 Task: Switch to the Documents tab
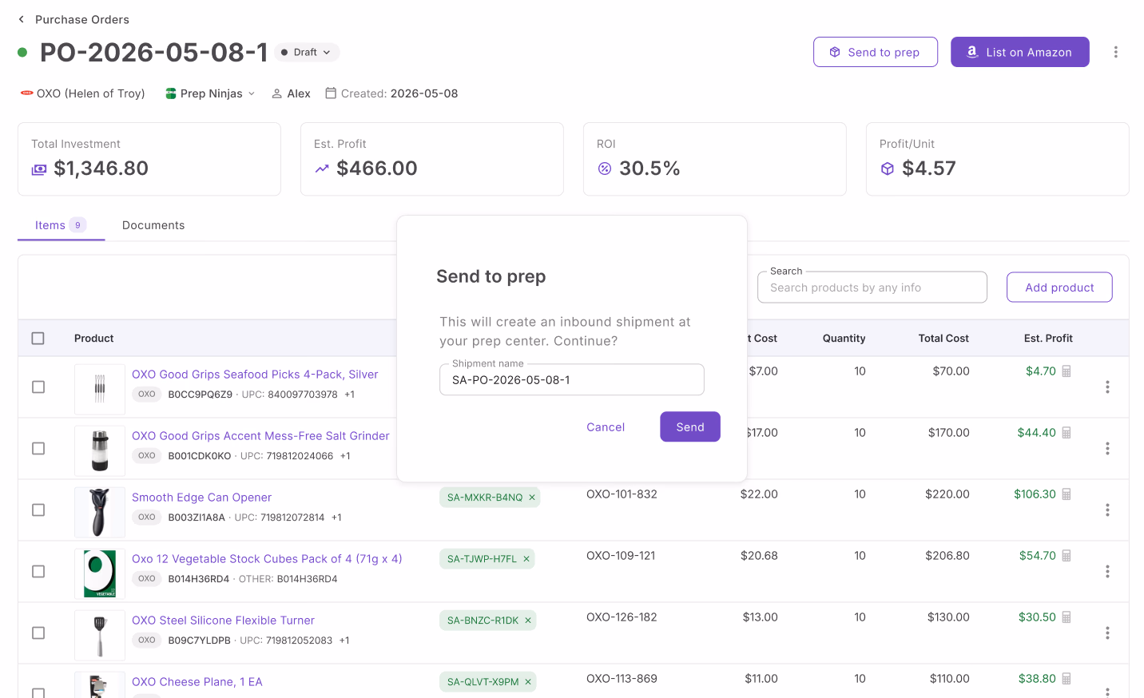click(x=153, y=225)
